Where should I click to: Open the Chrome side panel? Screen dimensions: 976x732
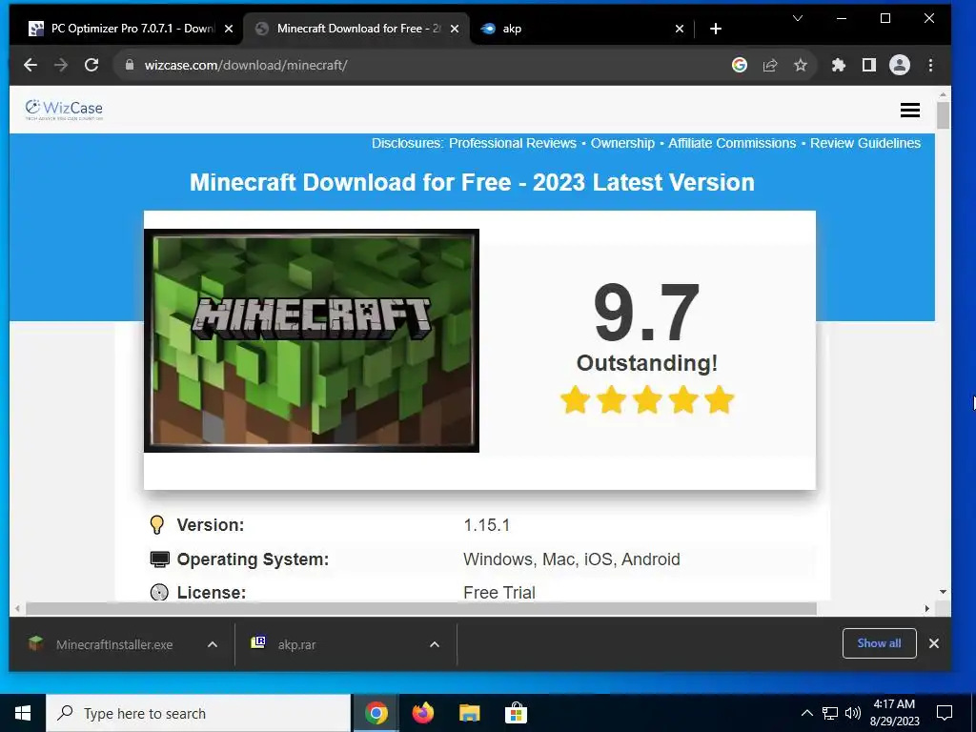pos(869,65)
